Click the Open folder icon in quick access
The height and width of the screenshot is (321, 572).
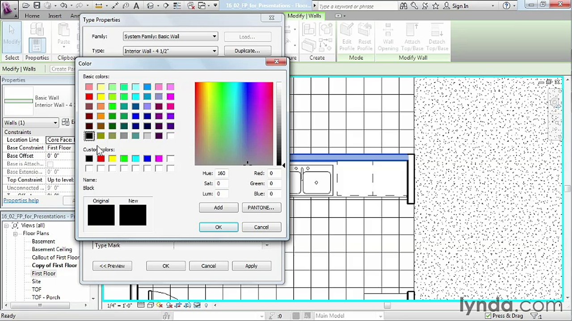click(x=27, y=6)
